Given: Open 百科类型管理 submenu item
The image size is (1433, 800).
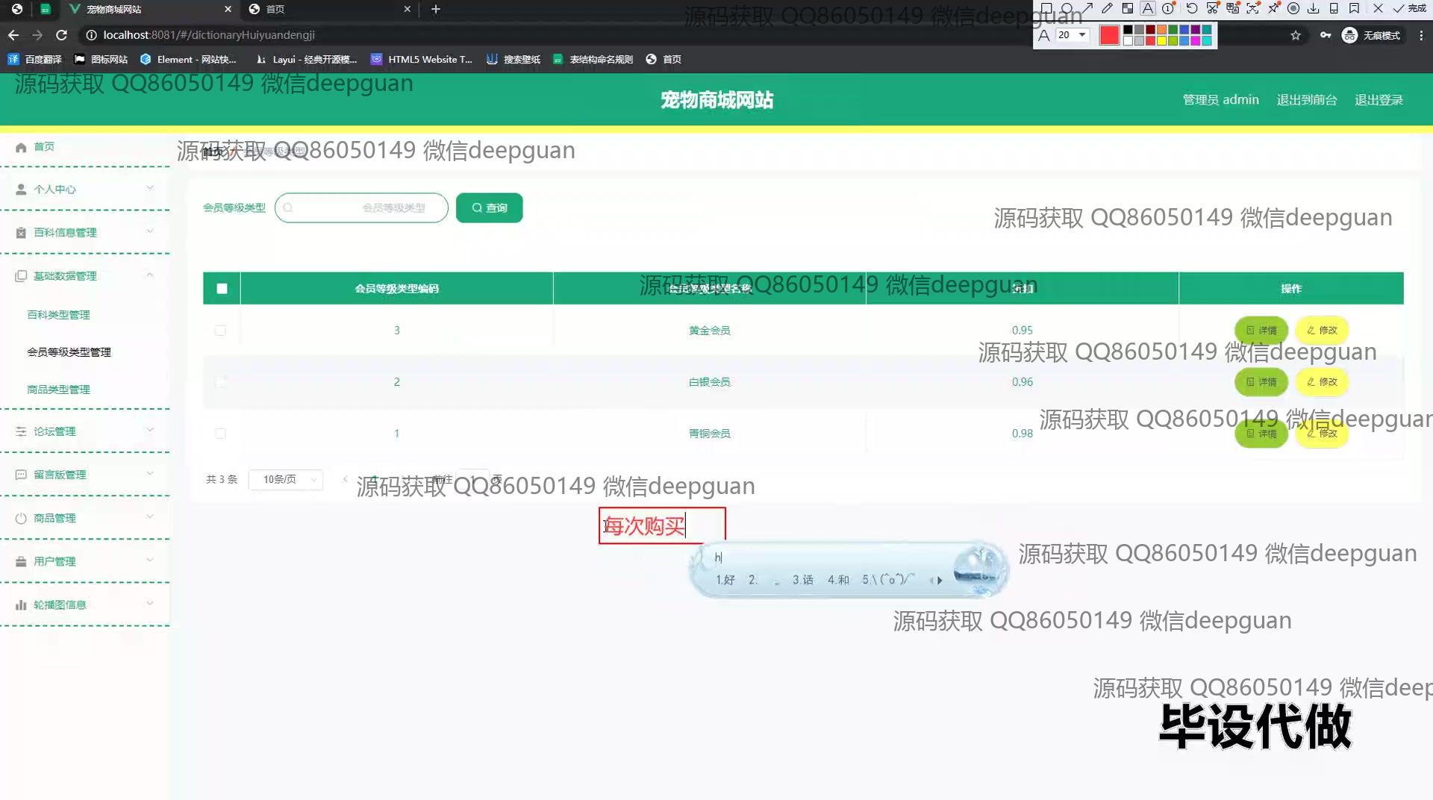Looking at the screenshot, I should (58, 315).
